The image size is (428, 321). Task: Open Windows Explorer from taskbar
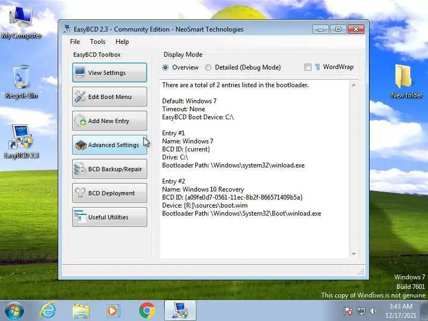81,311
